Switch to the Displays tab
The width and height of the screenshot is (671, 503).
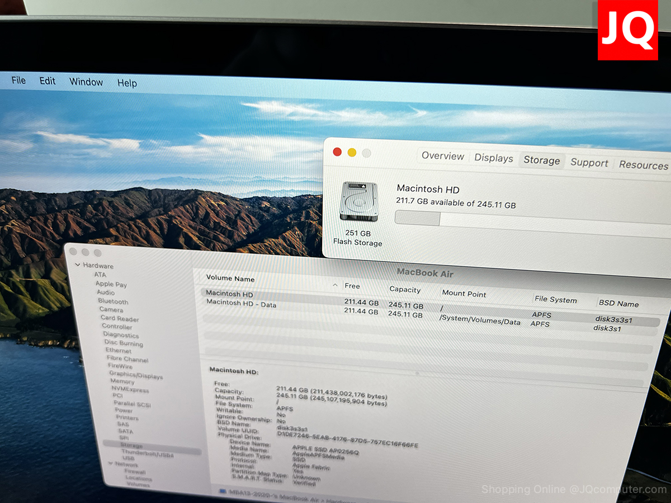pyautogui.click(x=494, y=158)
